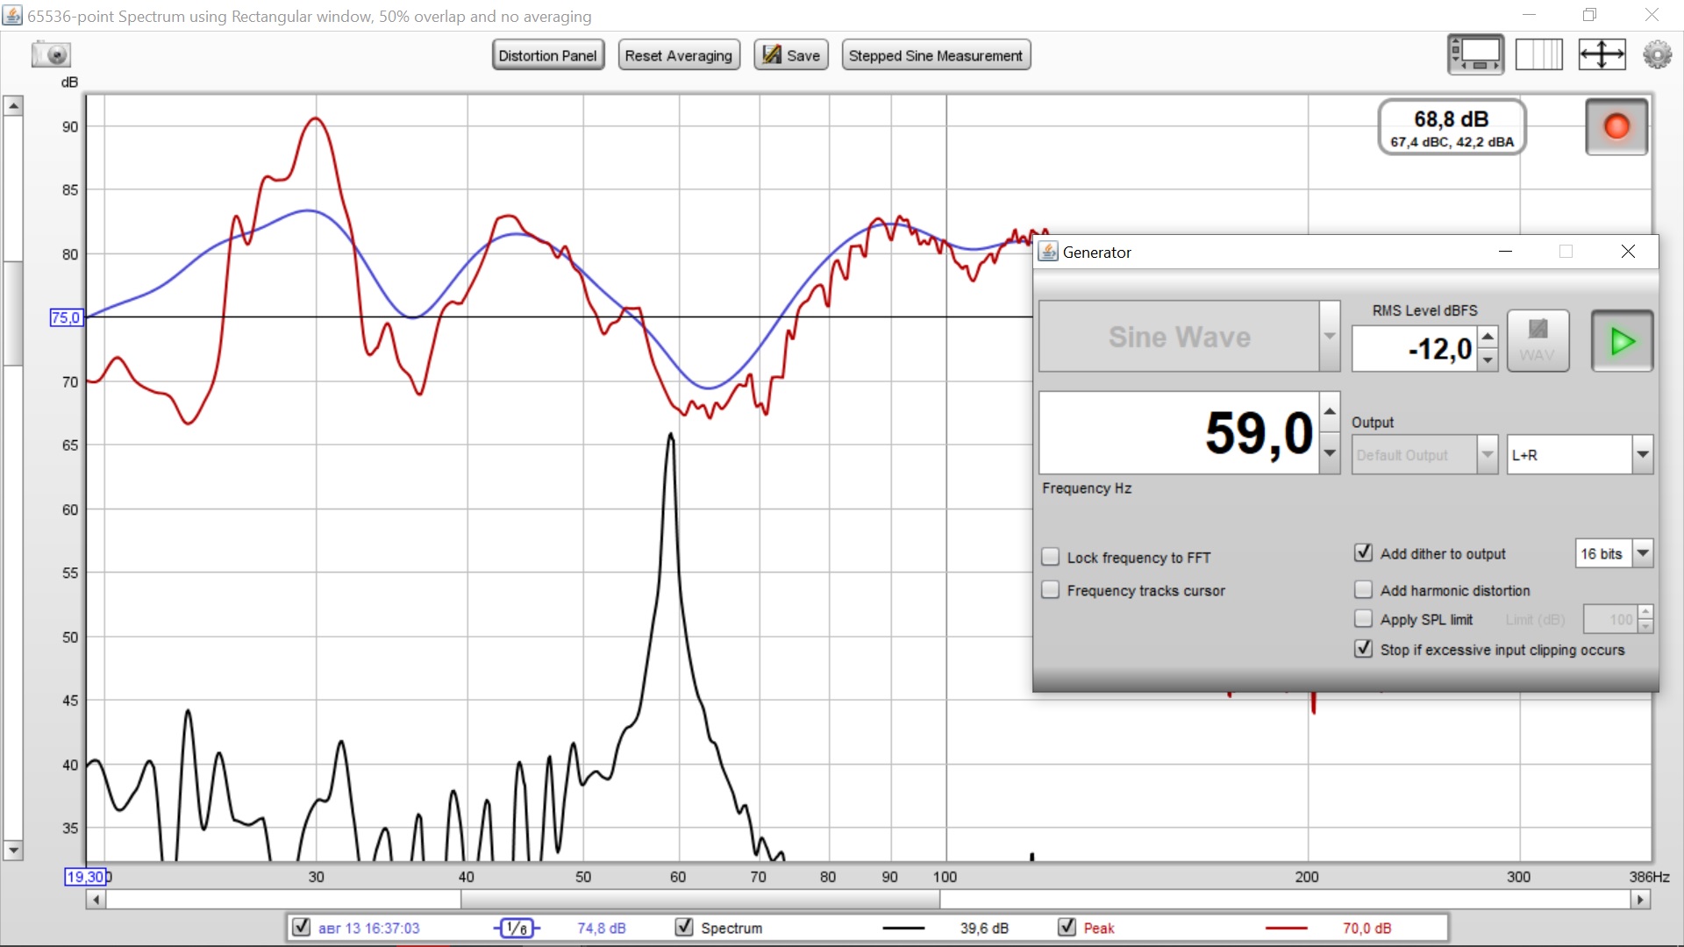Open the 1/6 smoothing selector
The width and height of the screenshot is (1684, 947).
click(517, 928)
